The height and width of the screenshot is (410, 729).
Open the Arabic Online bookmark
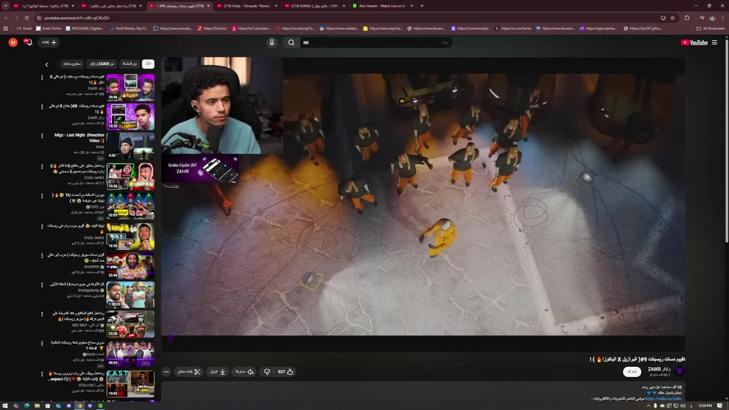point(48,28)
